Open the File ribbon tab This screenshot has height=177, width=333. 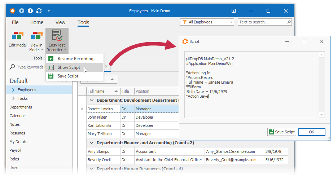[15, 22]
